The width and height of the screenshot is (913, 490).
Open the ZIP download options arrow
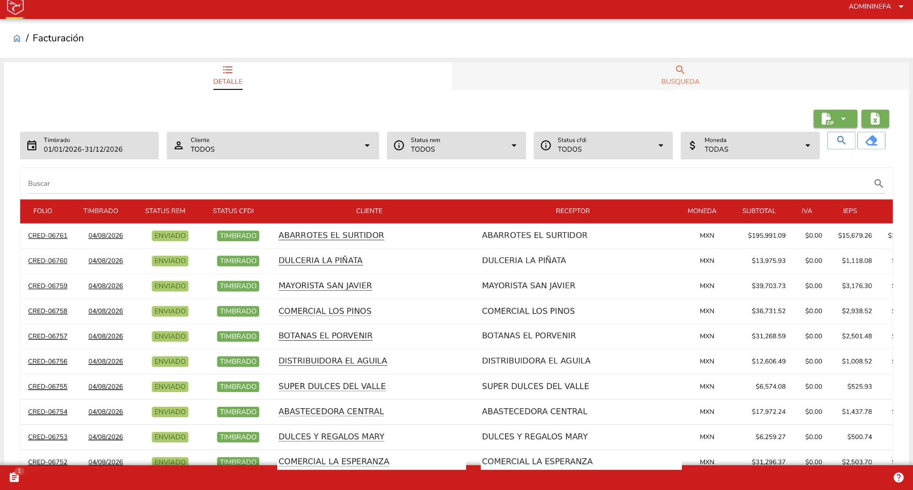[844, 119]
